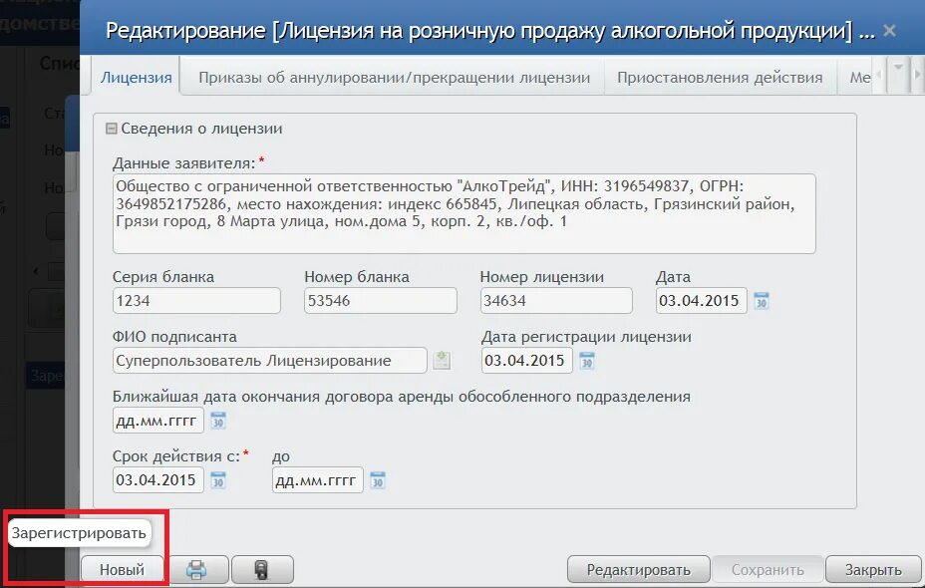
Task: Click the Новый status button
Action: coord(122,570)
